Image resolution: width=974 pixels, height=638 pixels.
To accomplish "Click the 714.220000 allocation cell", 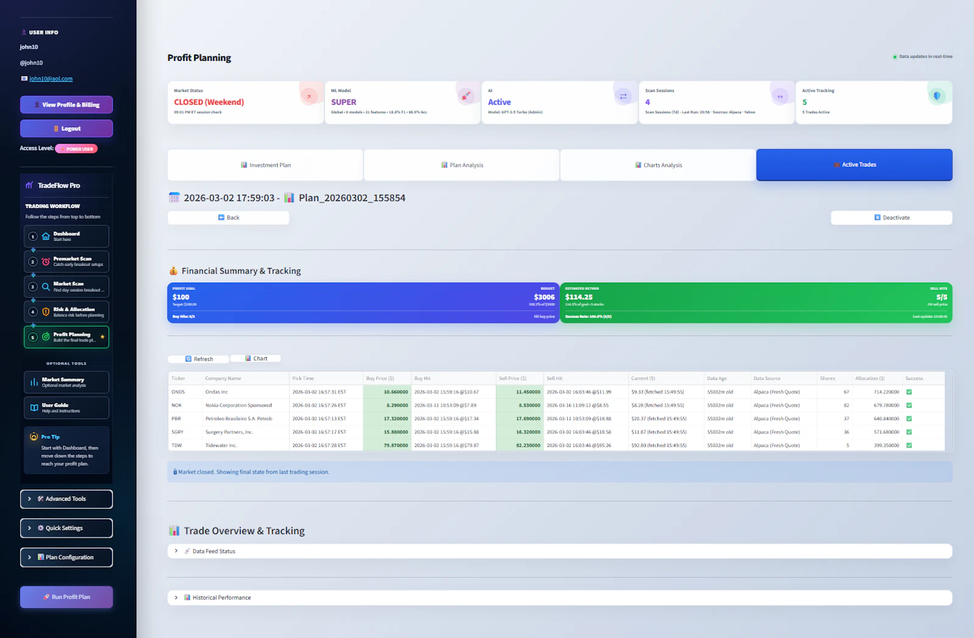I will [877, 392].
